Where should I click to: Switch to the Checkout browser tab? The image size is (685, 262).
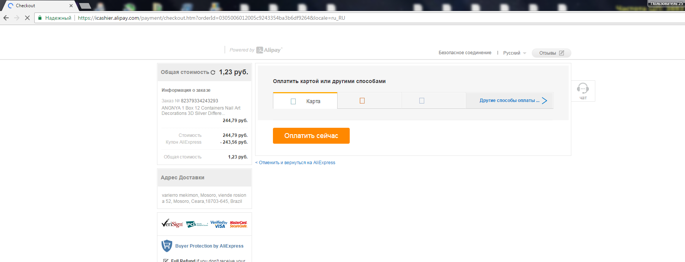click(38, 6)
